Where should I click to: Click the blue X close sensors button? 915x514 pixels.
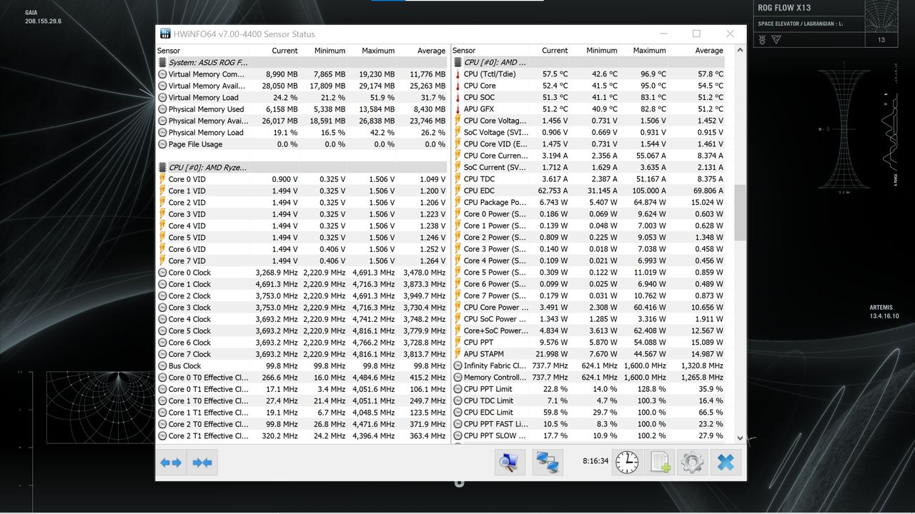[726, 463]
